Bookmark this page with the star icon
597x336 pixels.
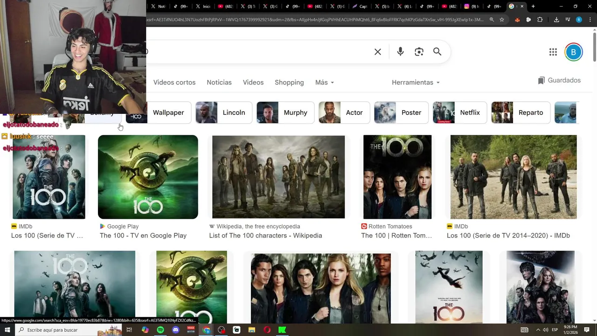(x=502, y=20)
